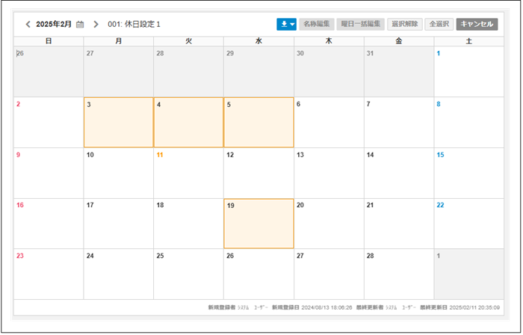523x335 pixels.
Task: Select February 7 day cell
Action: point(399,123)
